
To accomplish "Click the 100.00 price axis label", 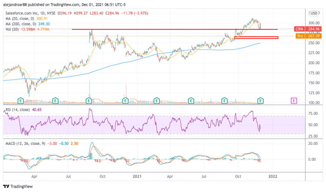I will click(x=314, y=103).
